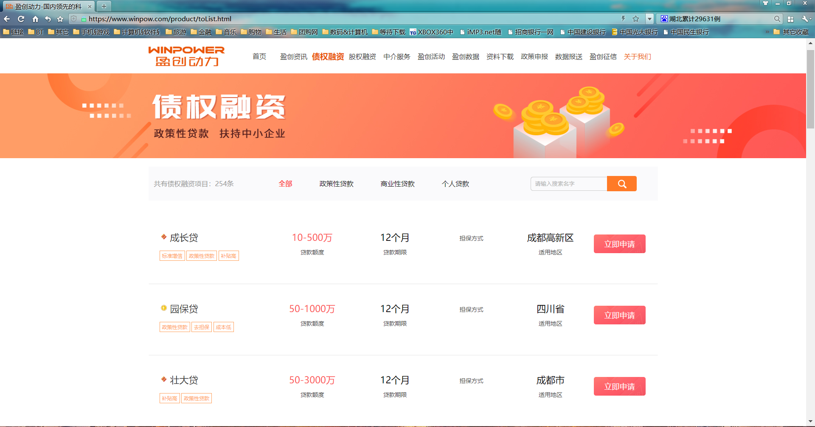The height and width of the screenshot is (427, 815).
Task: Click the undo closed tab arrow icon
Action: [48, 19]
